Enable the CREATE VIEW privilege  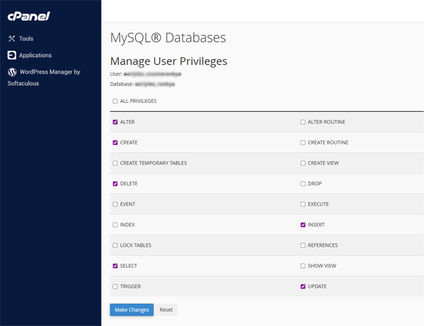303,163
